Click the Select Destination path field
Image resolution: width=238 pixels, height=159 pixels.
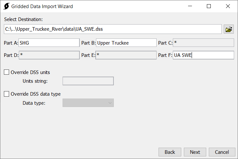pos(113,29)
